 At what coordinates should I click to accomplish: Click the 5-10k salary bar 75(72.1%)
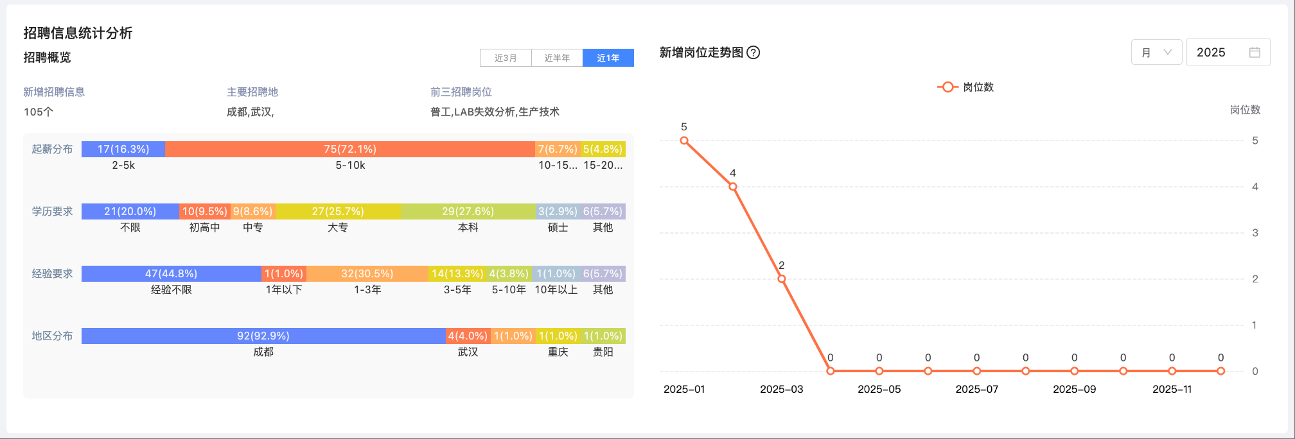350,149
